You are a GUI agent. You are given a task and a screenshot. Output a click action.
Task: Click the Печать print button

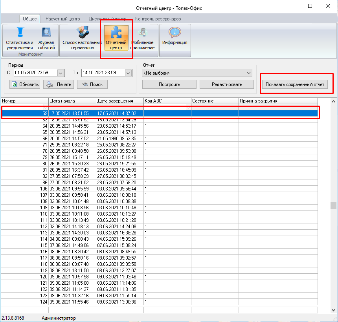point(59,84)
